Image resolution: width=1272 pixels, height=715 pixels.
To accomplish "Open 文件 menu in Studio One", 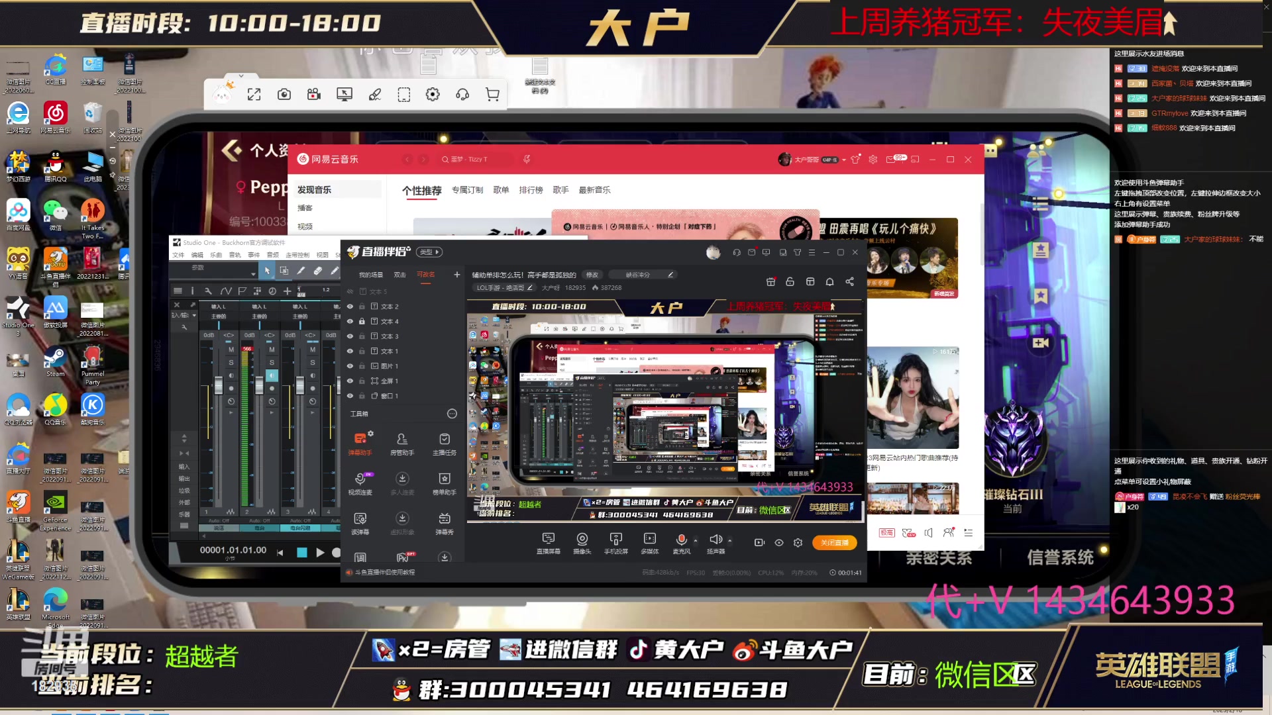I will click(x=178, y=255).
